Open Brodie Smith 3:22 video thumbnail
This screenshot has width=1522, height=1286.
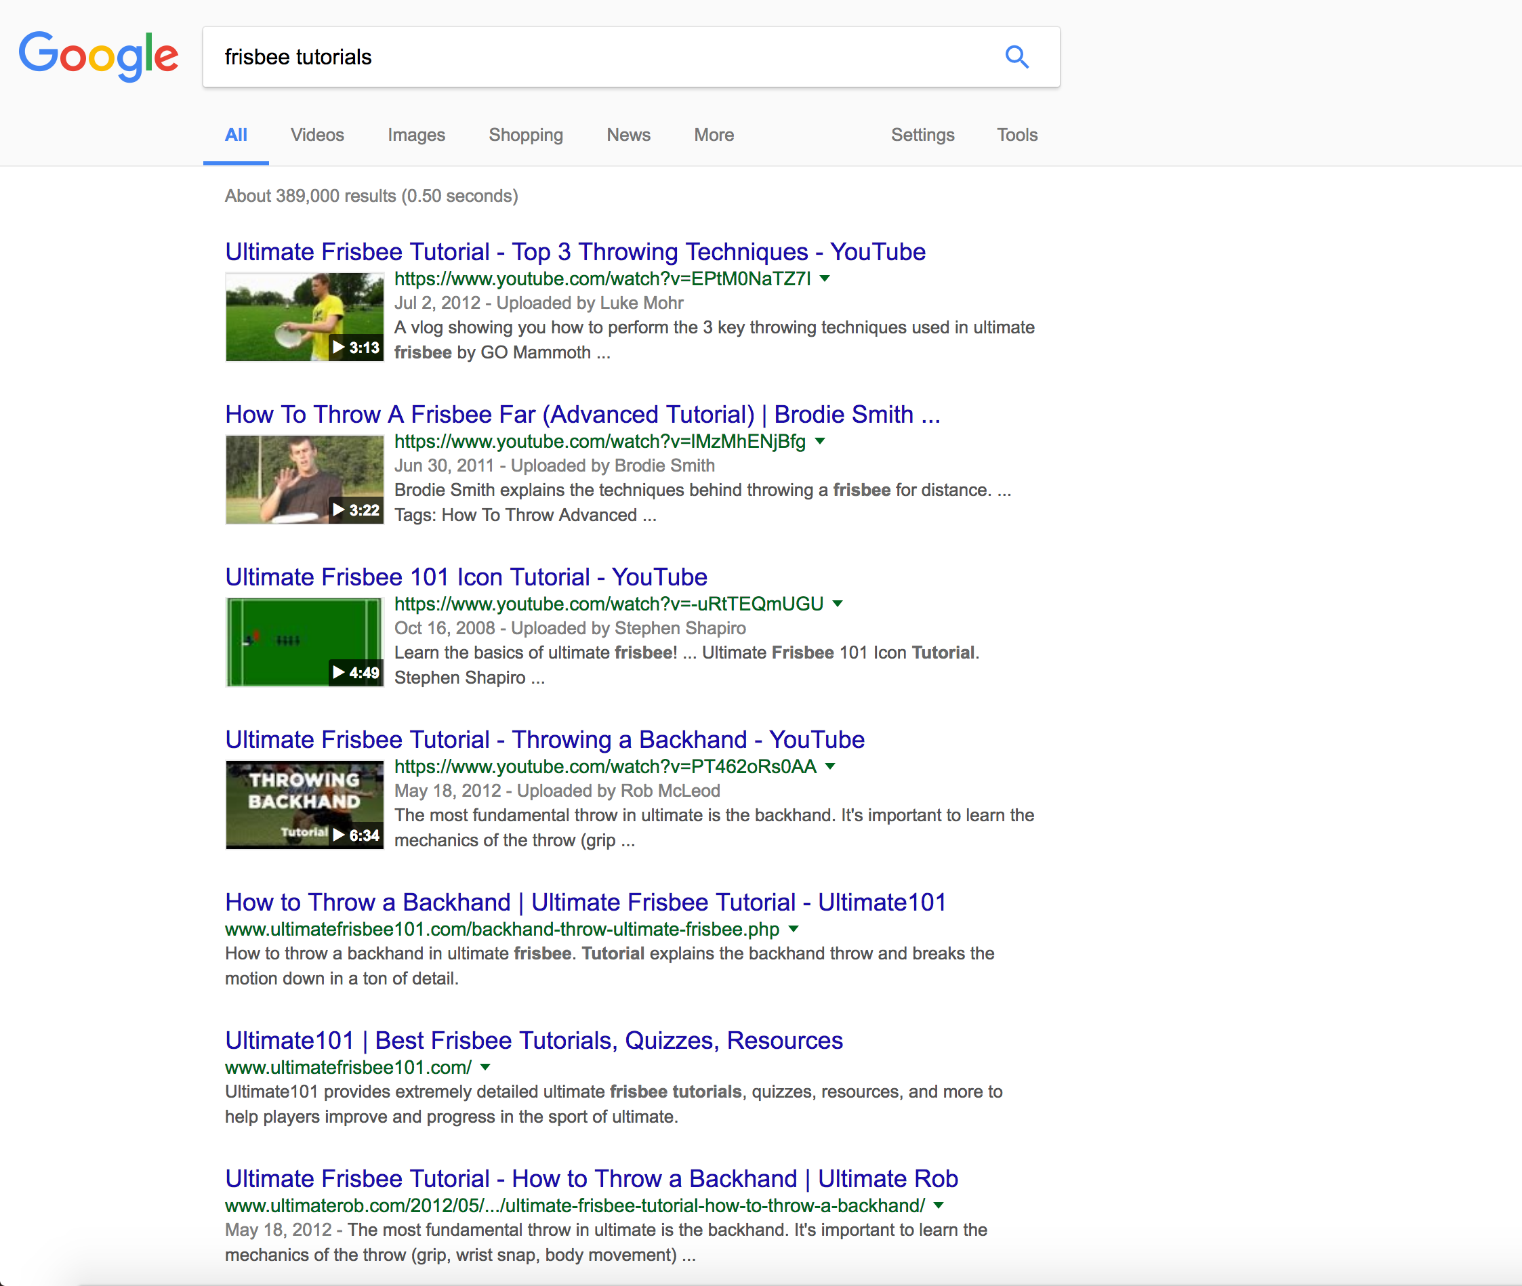point(304,480)
